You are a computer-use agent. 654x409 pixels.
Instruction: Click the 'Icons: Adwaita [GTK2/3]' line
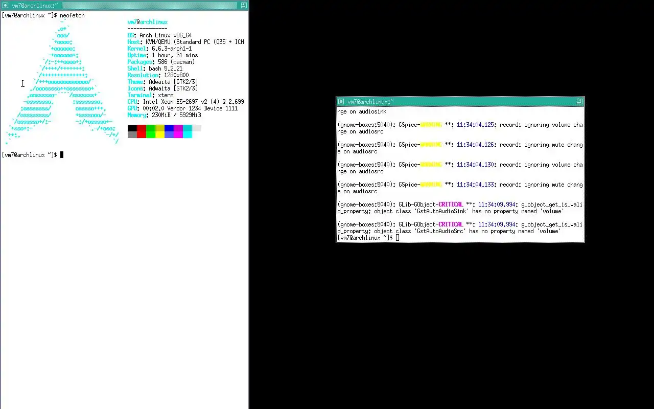pyautogui.click(x=162, y=88)
